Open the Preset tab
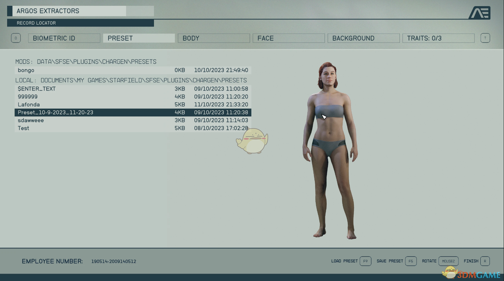Viewport: 504px width, 281px height. click(x=139, y=38)
